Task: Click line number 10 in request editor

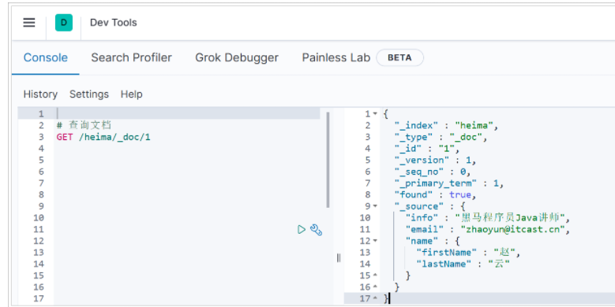Action: coord(39,218)
